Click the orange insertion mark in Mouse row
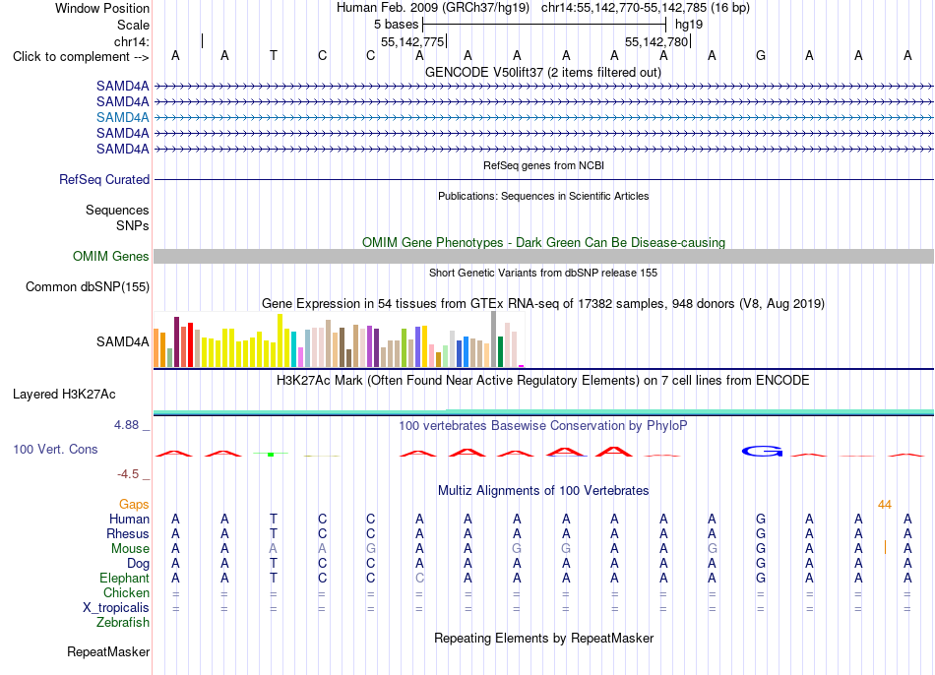935x675 pixels. (885, 547)
